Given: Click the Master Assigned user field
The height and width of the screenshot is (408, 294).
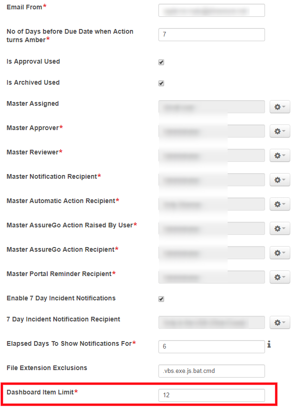Looking at the screenshot, I should [x=211, y=107].
